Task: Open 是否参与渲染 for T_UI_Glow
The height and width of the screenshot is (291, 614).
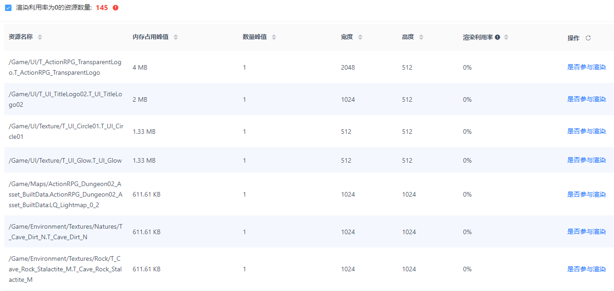Action: (x=586, y=160)
